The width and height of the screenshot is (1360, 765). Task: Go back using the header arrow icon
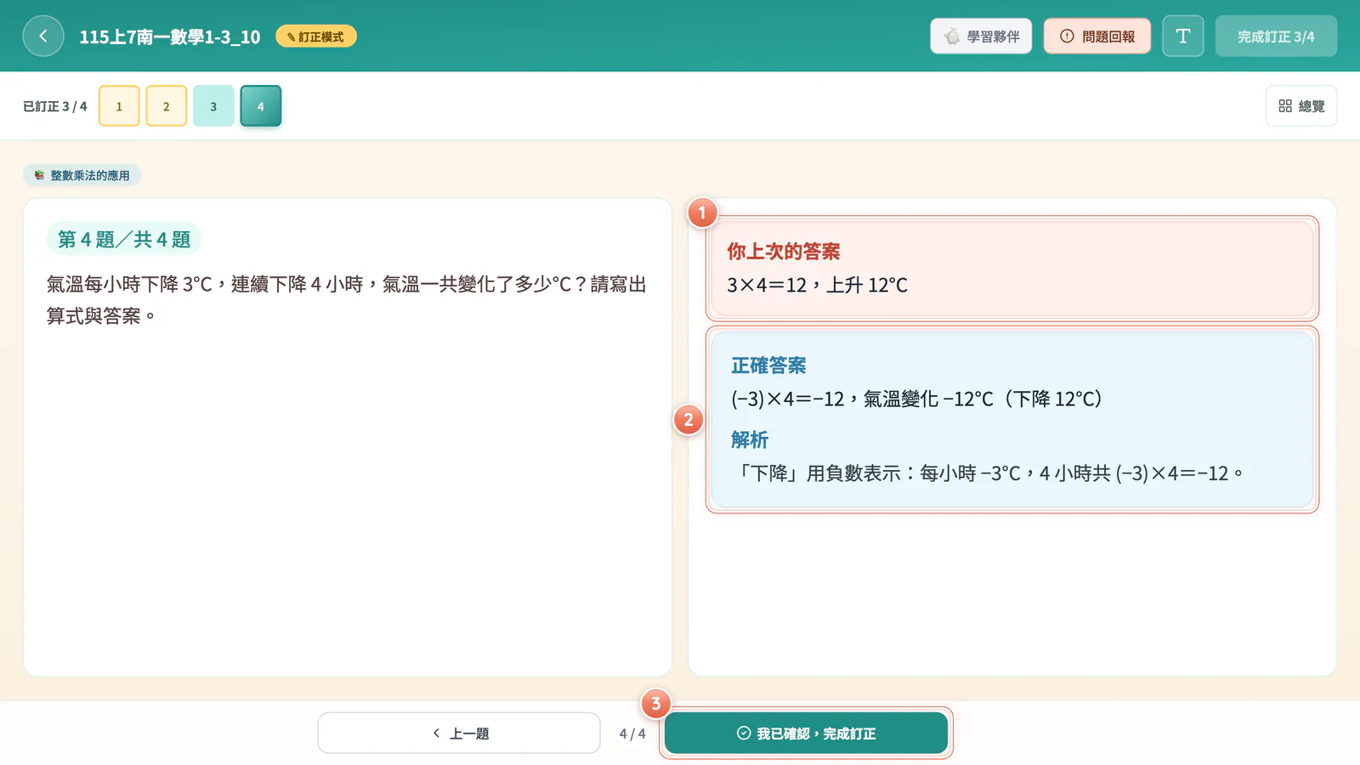[43, 37]
